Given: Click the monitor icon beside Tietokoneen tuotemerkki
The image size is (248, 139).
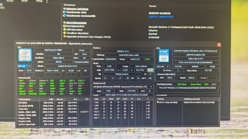Looking at the screenshot, I should coord(65,16).
